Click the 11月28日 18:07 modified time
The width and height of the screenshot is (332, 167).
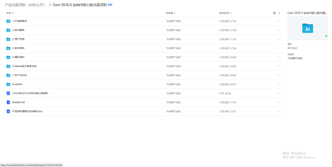coord(227,84)
